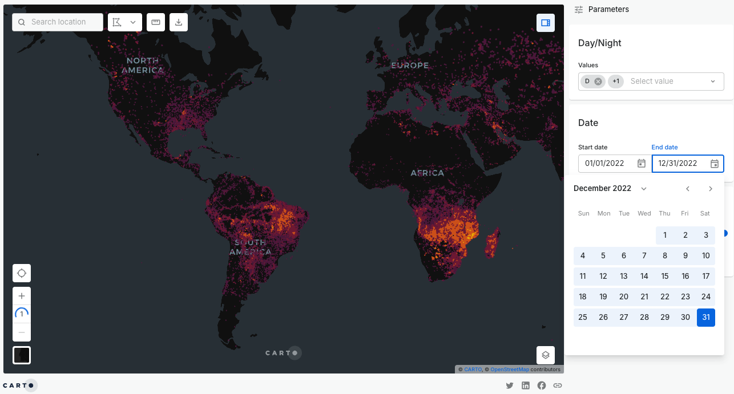Click the locate me crosshair icon
The image size is (734, 394).
[22, 273]
